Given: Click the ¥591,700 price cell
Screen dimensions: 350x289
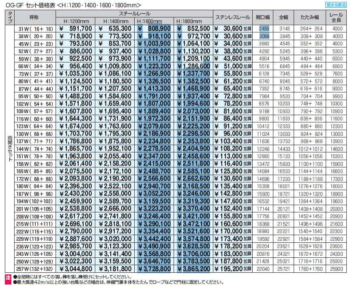Looking at the screenshot, I should point(76,28).
